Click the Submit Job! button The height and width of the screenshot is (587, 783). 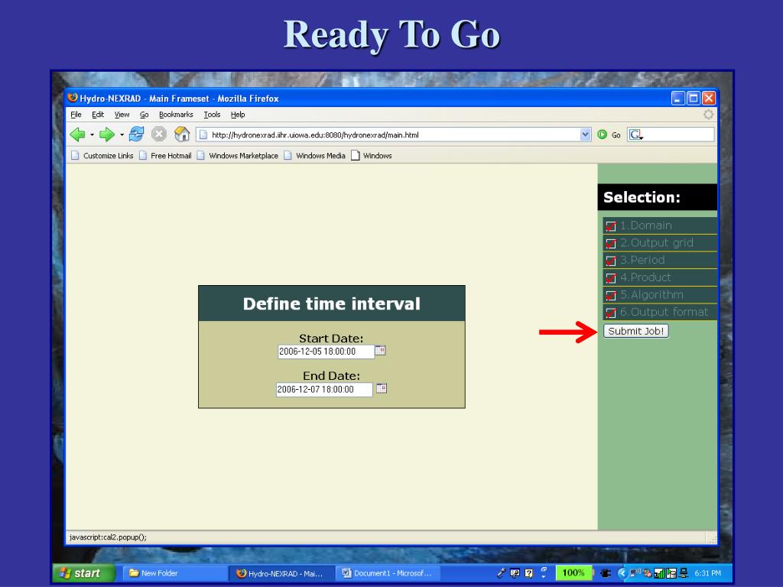click(x=635, y=331)
